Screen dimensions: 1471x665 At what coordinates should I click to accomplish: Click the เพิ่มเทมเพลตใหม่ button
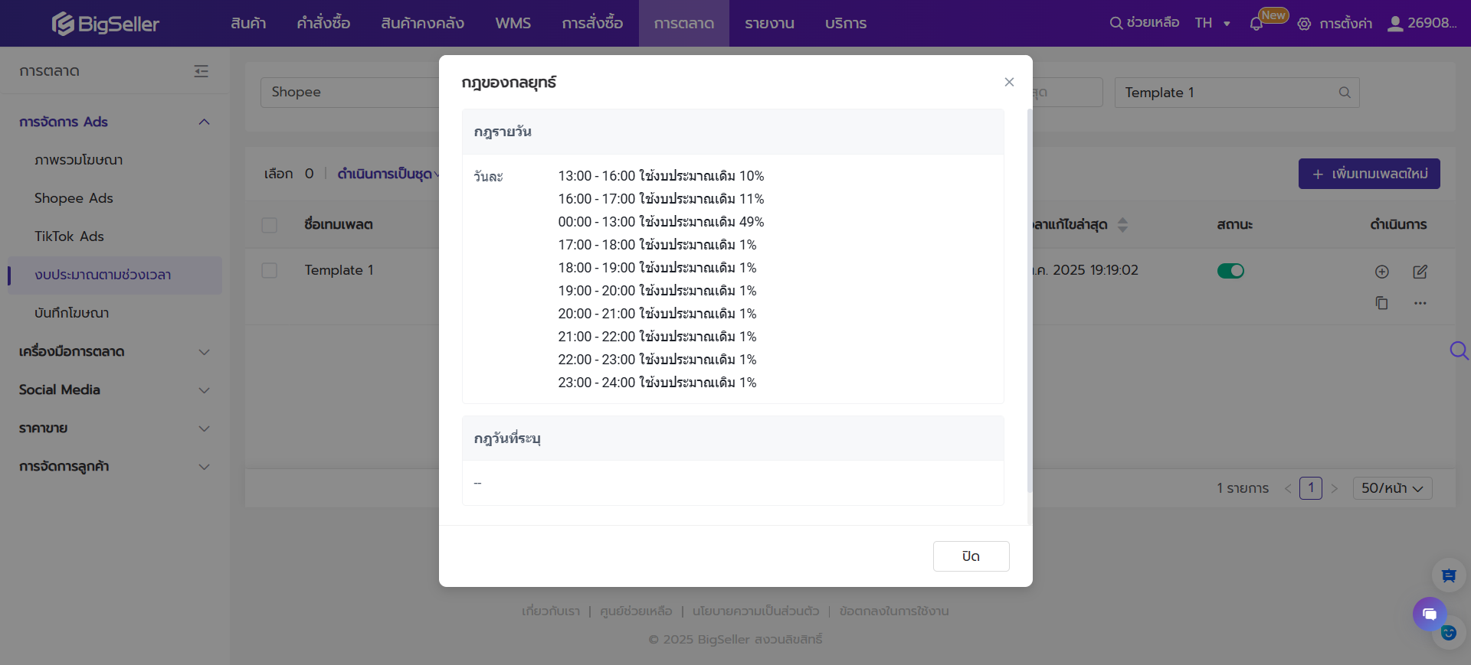point(1369,174)
